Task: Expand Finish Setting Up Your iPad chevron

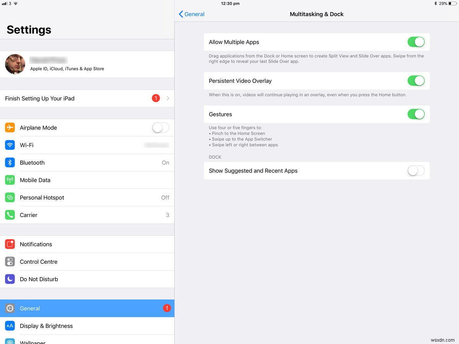Action: 168,98
